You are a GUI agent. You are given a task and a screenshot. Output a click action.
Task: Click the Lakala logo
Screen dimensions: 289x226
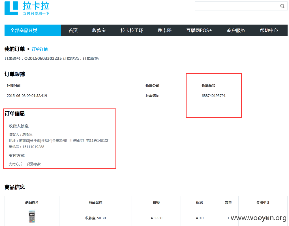point(27,8)
